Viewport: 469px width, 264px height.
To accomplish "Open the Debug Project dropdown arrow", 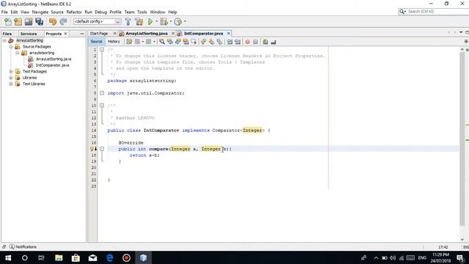I will 171,21.
